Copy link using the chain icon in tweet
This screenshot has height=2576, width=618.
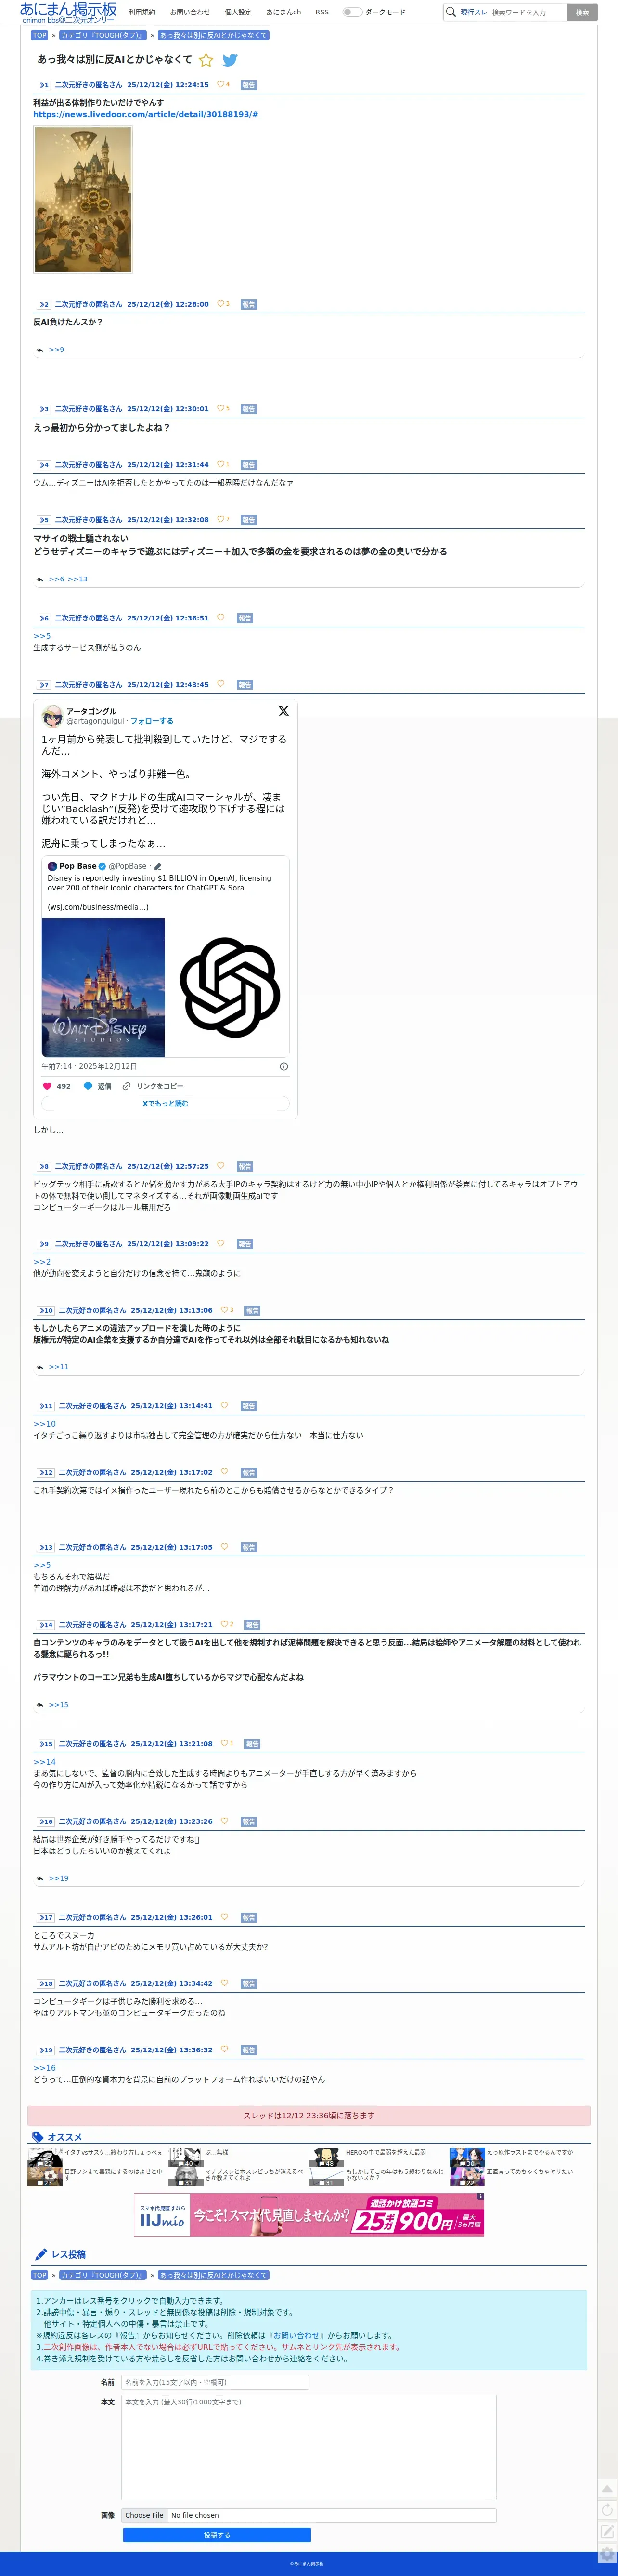tap(127, 1086)
